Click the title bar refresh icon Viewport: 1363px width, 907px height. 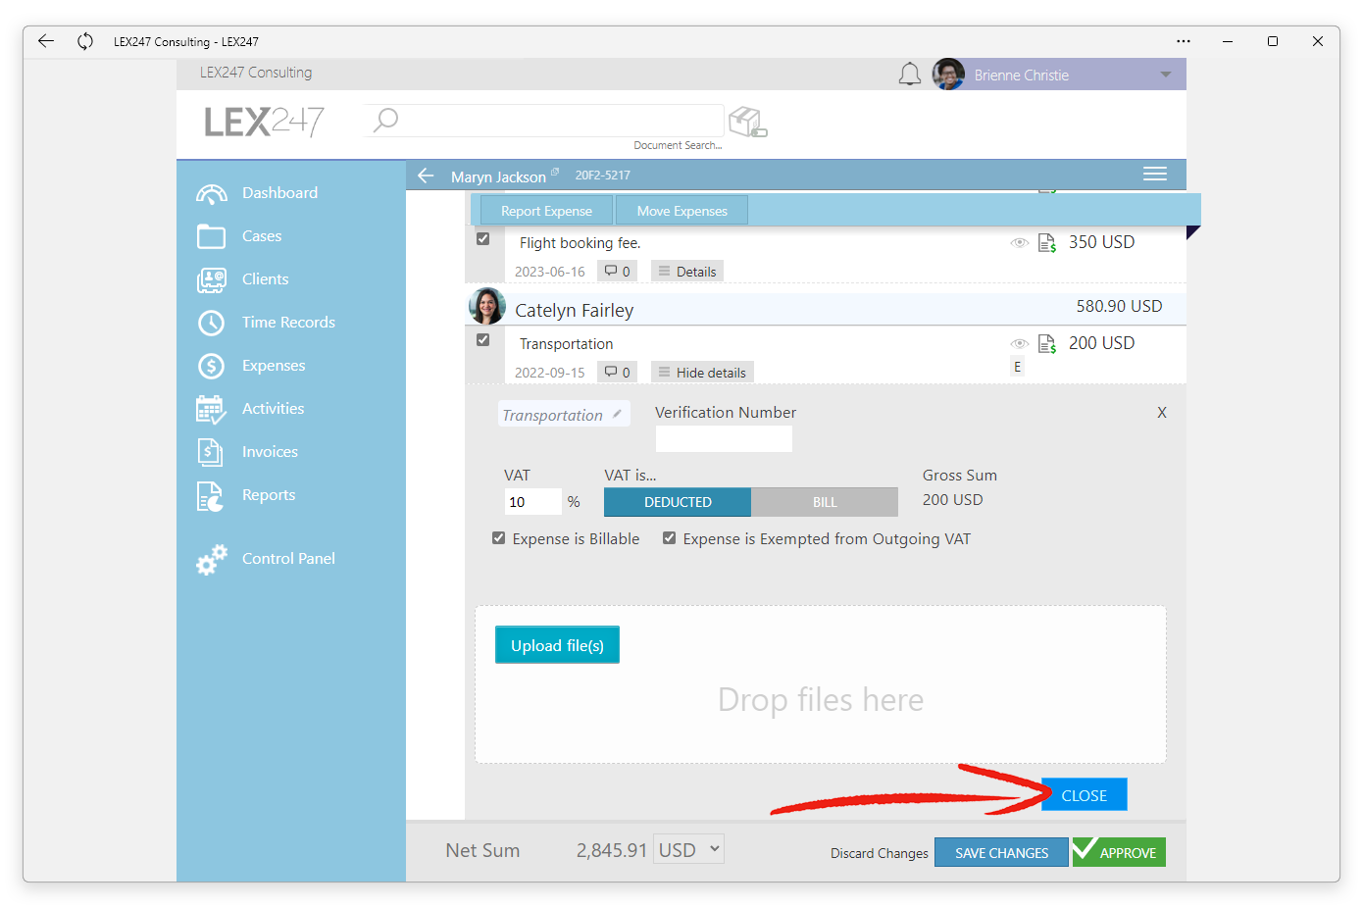(85, 41)
